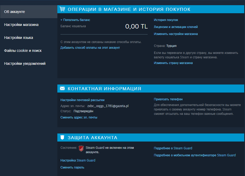Open Настройка Steam Guard link
This screenshot has width=245, height=176.
78,160
